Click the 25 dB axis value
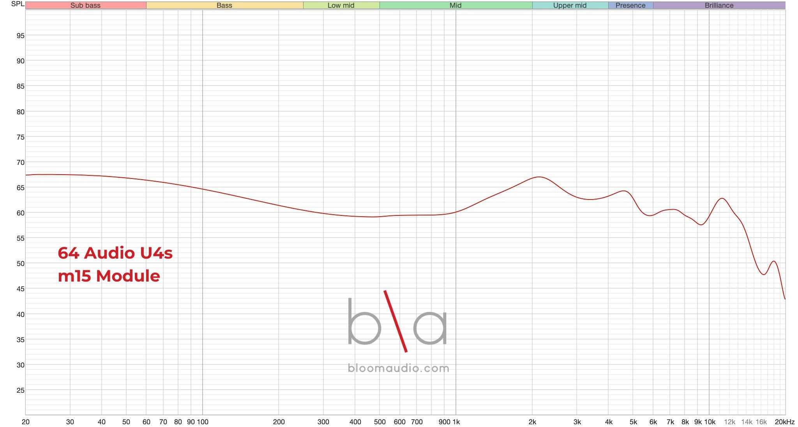This screenshot has width=798, height=427. click(20, 390)
